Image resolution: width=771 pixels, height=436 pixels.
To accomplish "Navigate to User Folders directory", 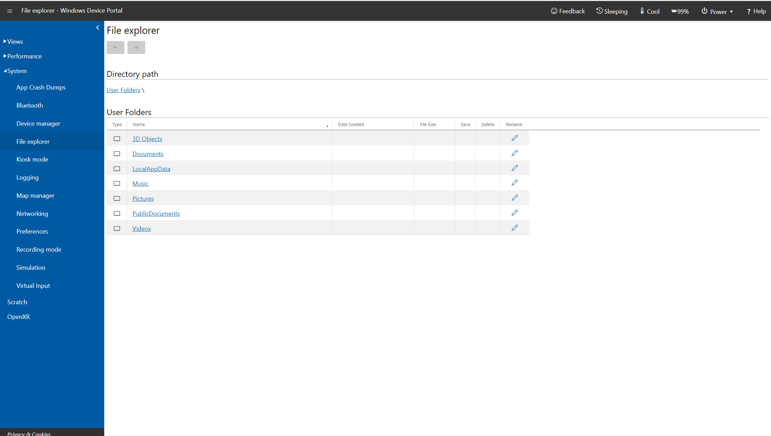I will [x=123, y=89].
